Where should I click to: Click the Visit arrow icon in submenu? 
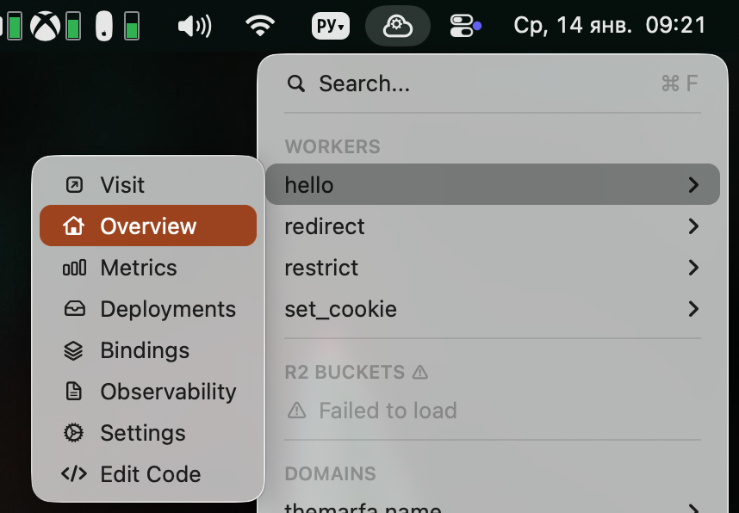(74, 185)
